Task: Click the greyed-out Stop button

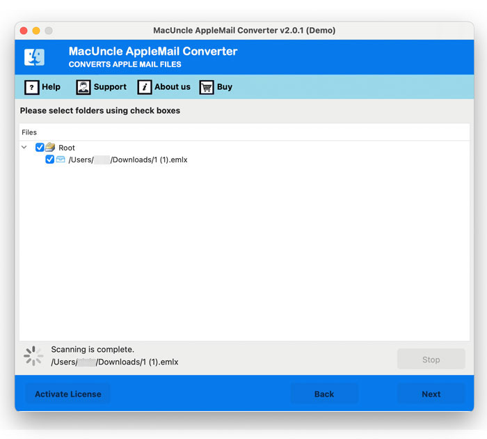Action: point(431,360)
